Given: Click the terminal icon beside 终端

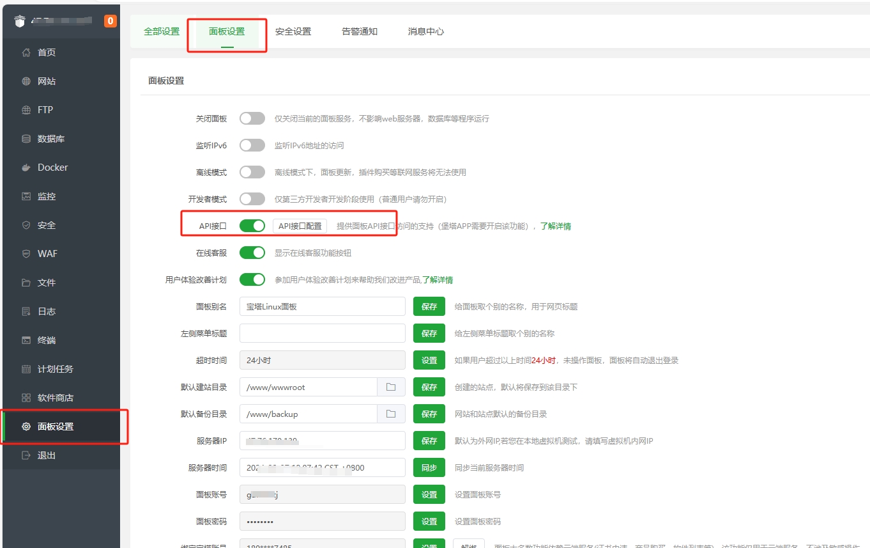Looking at the screenshot, I should (x=26, y=340).
